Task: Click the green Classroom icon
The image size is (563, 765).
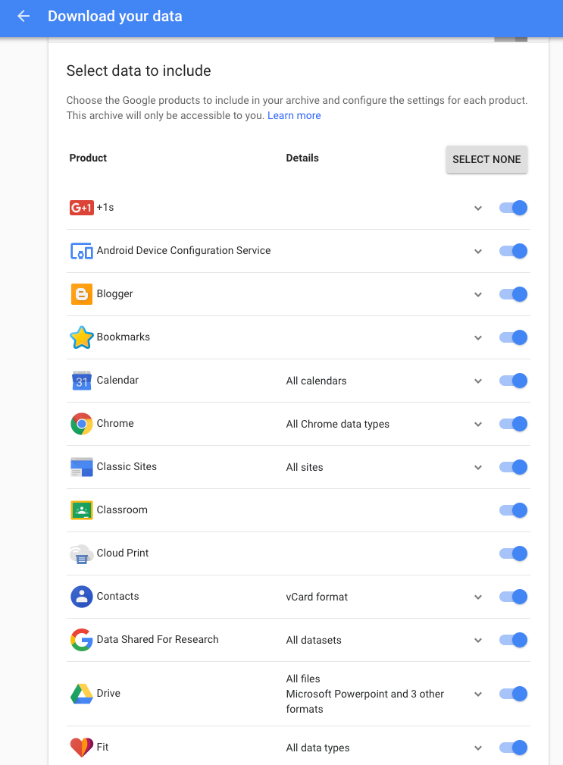Action: (x=81, y=510)
